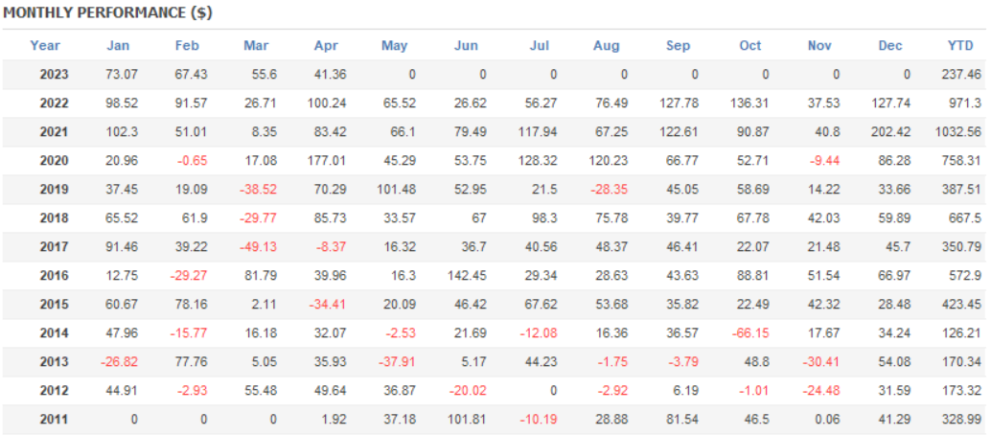Screen dimensions: 991x435
Task: Click the Jun column header
Action: (466, 45)
